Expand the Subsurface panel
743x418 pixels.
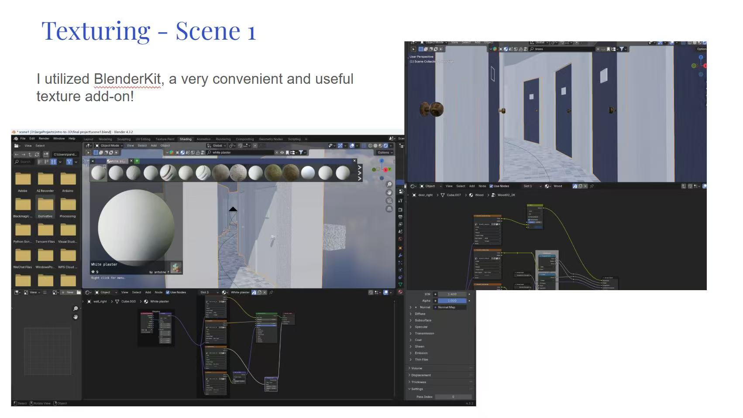[x=423, y=320]
